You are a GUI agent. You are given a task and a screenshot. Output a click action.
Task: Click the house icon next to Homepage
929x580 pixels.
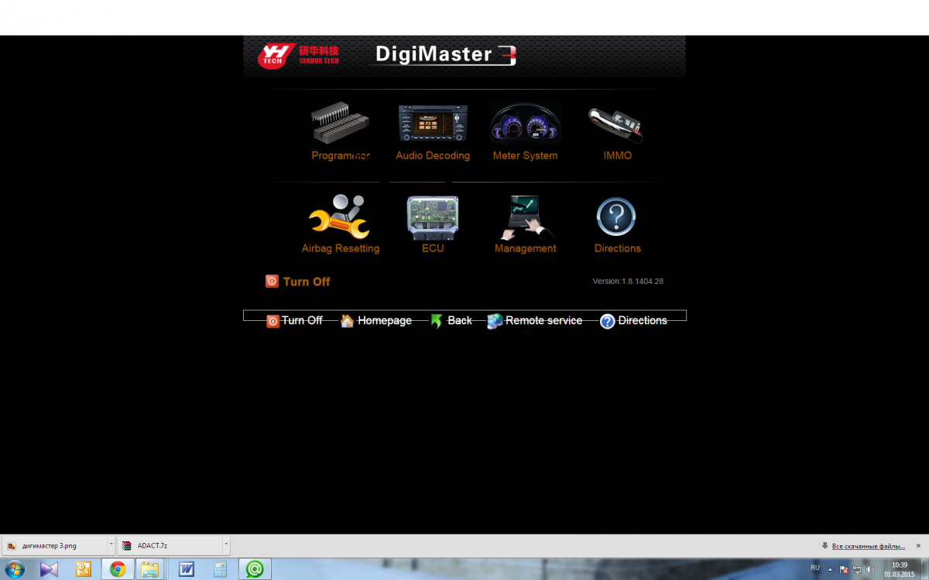[347, 321]
